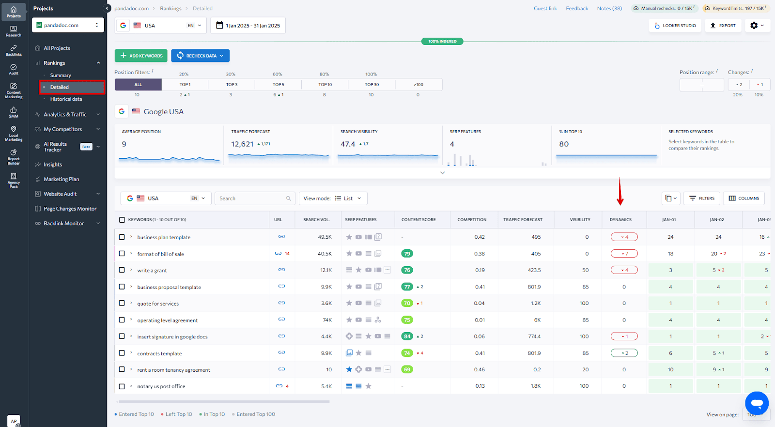Image resolution: width=775 pixels, height=427 pixels.
Task: Open Looker Studio integration
Action: (675, 25)
